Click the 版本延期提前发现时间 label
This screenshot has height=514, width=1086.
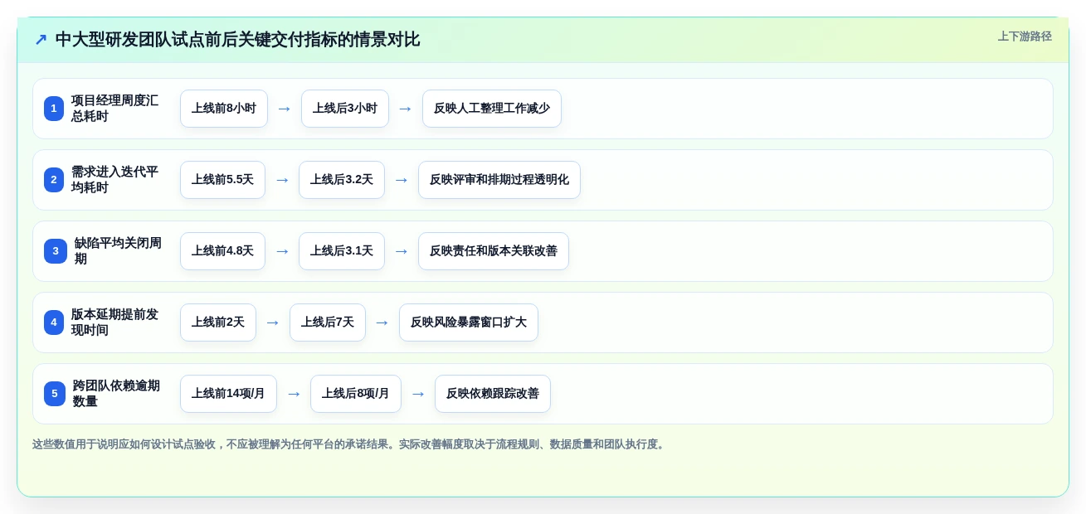(114, 322)
